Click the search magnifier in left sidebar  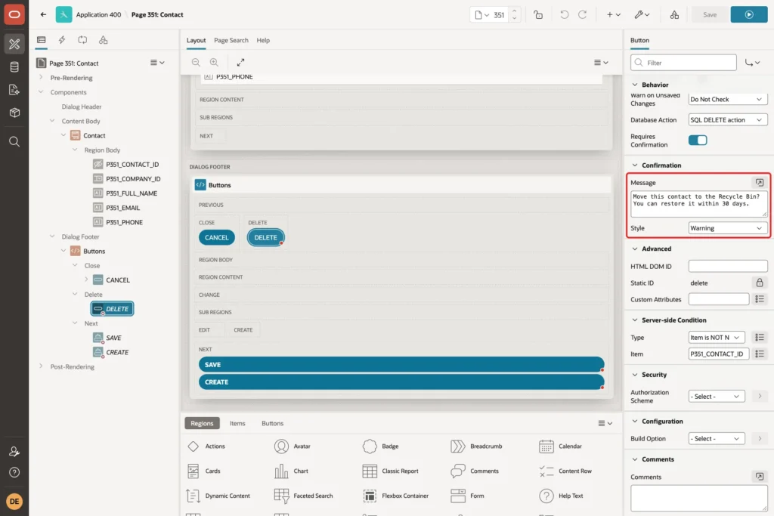pyautogui.click(x=14, y=142)
